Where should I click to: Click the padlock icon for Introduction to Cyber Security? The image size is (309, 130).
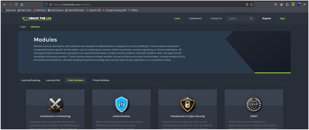coord(187,104)
